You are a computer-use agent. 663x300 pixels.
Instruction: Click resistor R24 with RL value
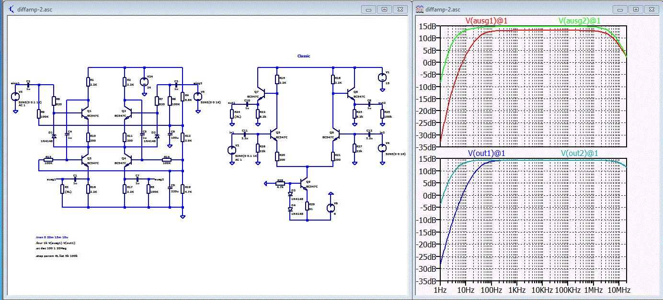[232, 113]
